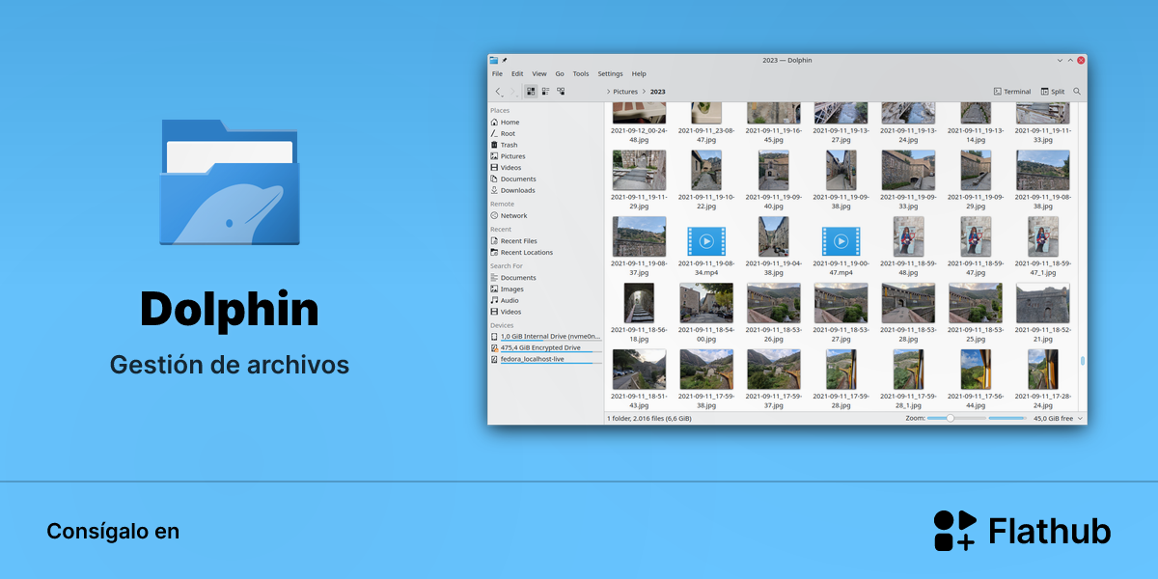1158x579 pixels.
Task: Click the Dolphin window folder icon in titlebar
Action: (x=494, y=60)
